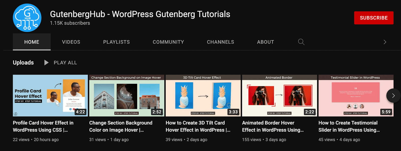The height and width of the screenshot is (151, 401).
Task: Click title 'Animated Border Hover Effect in WordPress'
Action: [x=273, y=126]
